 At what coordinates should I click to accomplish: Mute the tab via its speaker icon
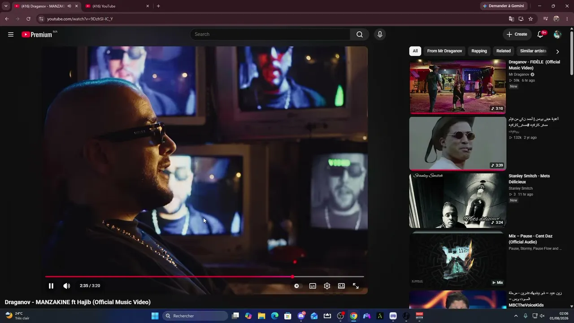coord(69,6)
